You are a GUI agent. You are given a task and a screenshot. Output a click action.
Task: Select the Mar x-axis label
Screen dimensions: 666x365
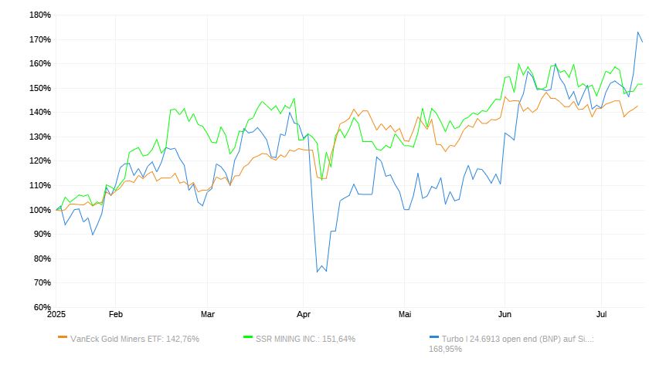(207, 315)
